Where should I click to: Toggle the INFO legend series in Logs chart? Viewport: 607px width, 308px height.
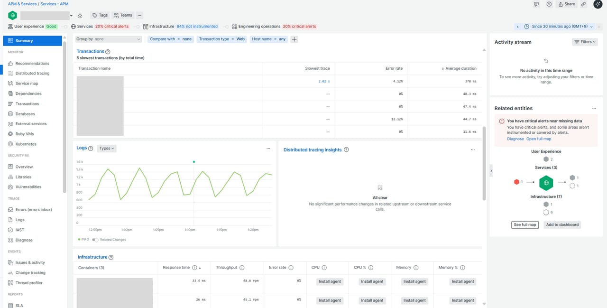[x=83, y=240]
